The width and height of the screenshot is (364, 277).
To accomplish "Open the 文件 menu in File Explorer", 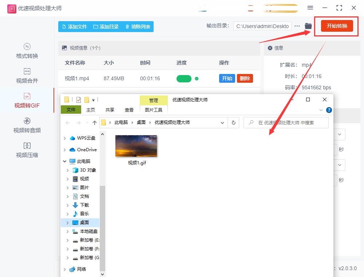I will (71, 109).
